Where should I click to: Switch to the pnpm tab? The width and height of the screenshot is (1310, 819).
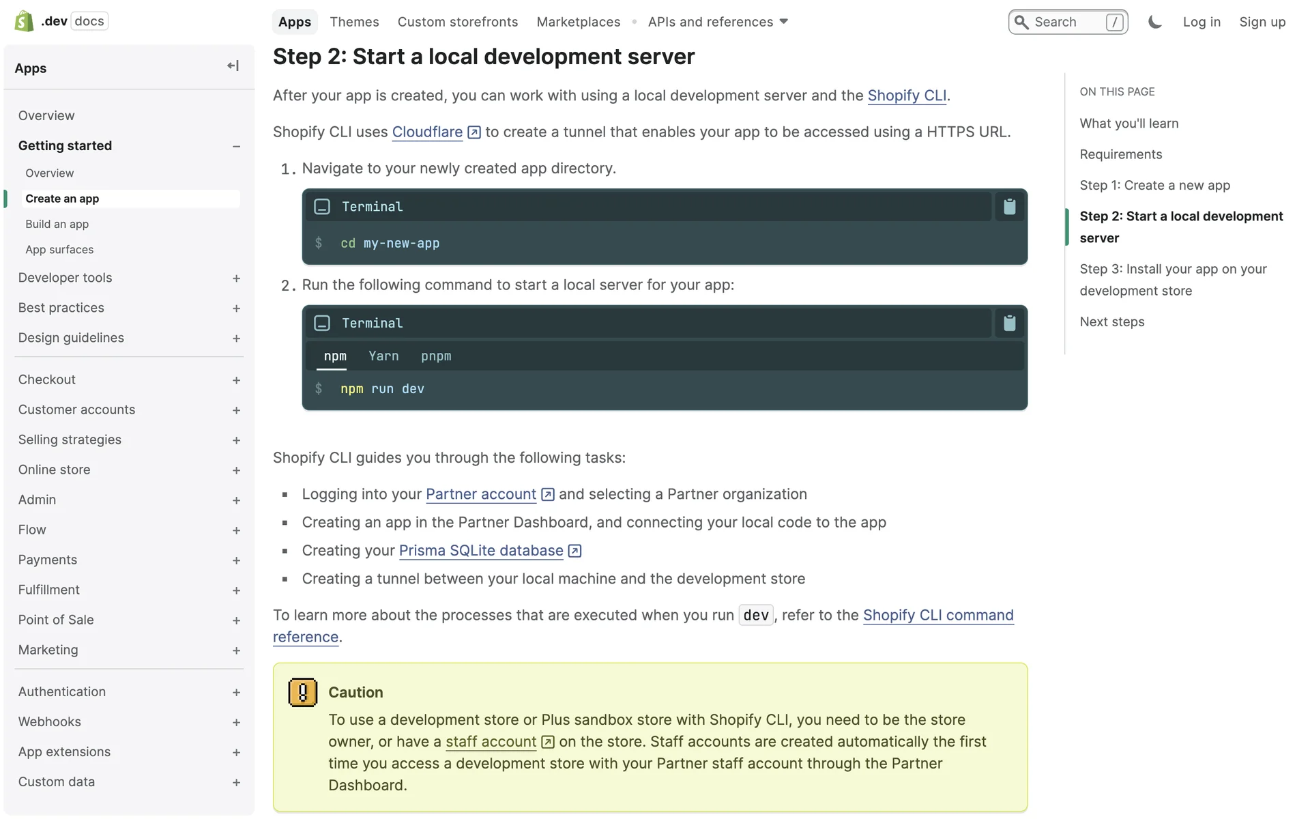[x=436, y=356]
